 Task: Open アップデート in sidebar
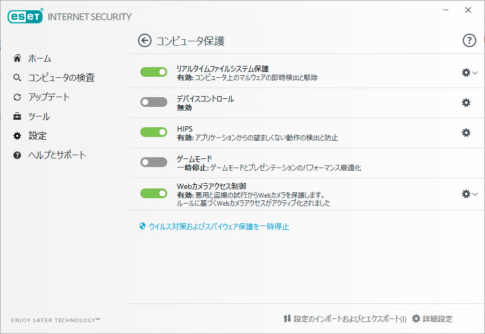(49, 97)
